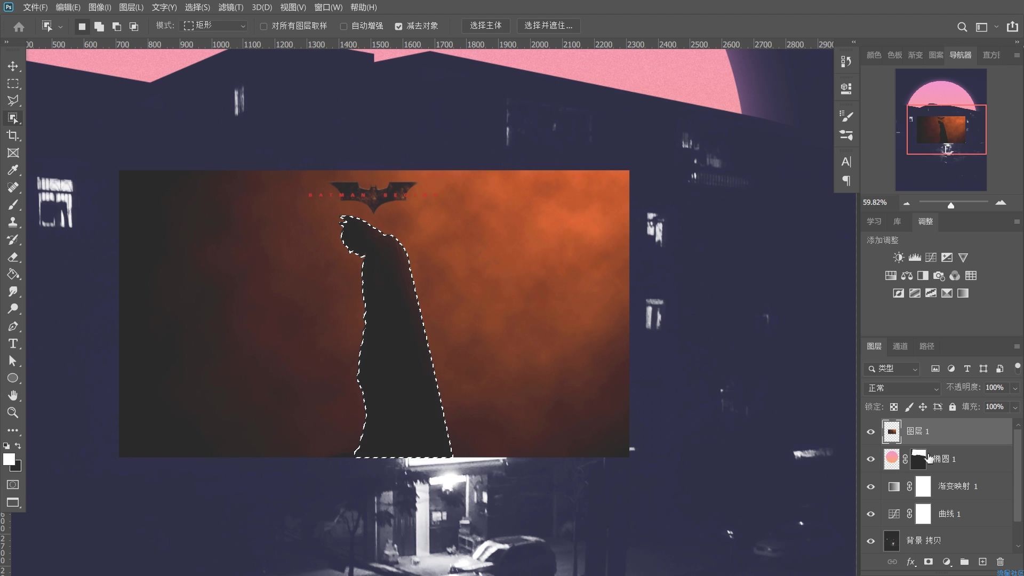Click the foreground color swatch
1024x576 pixels.
9,459
